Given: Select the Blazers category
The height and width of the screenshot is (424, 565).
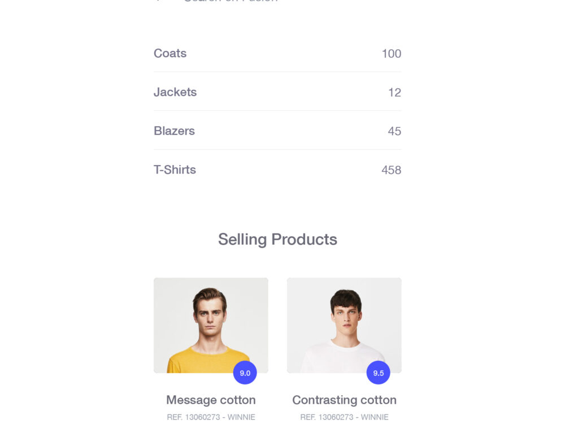Looking at the screenshot, I should (174, 131).
